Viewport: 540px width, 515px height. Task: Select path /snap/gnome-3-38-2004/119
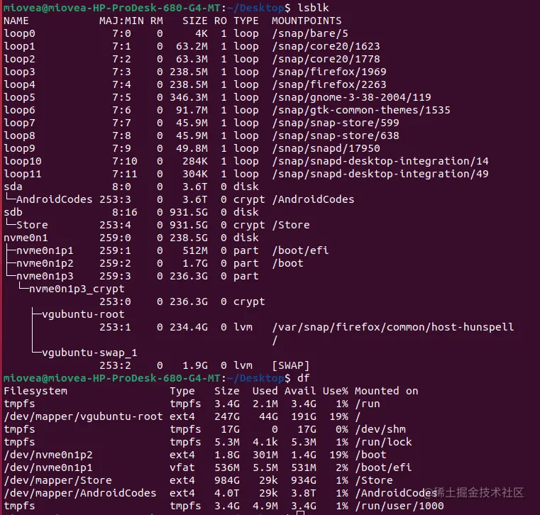(x=351, y=97)
